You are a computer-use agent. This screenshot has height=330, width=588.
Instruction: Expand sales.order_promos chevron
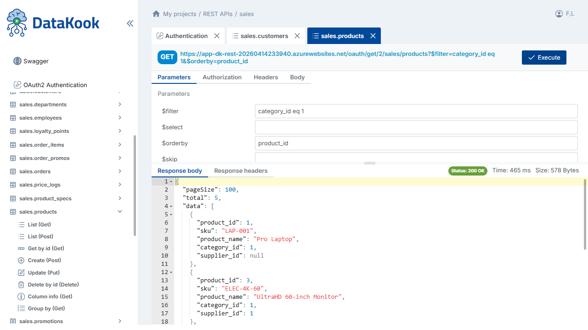[120, 158]
